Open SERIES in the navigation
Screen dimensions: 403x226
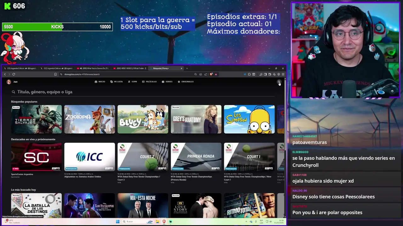coord(167,82)
